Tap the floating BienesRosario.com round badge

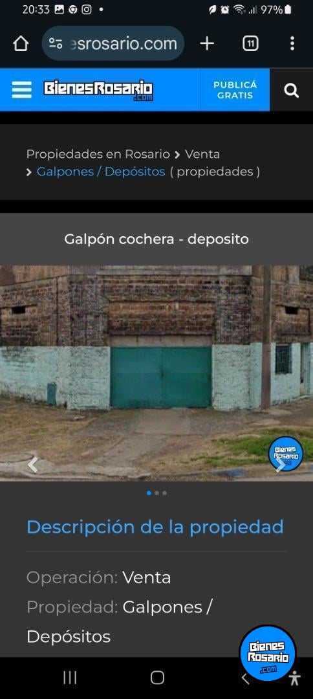268,653
